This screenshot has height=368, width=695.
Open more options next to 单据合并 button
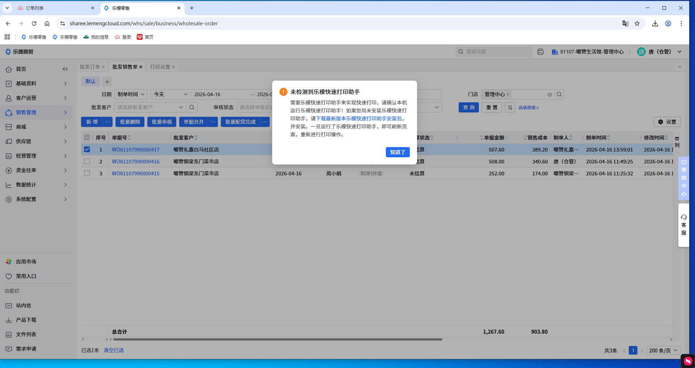213,122
